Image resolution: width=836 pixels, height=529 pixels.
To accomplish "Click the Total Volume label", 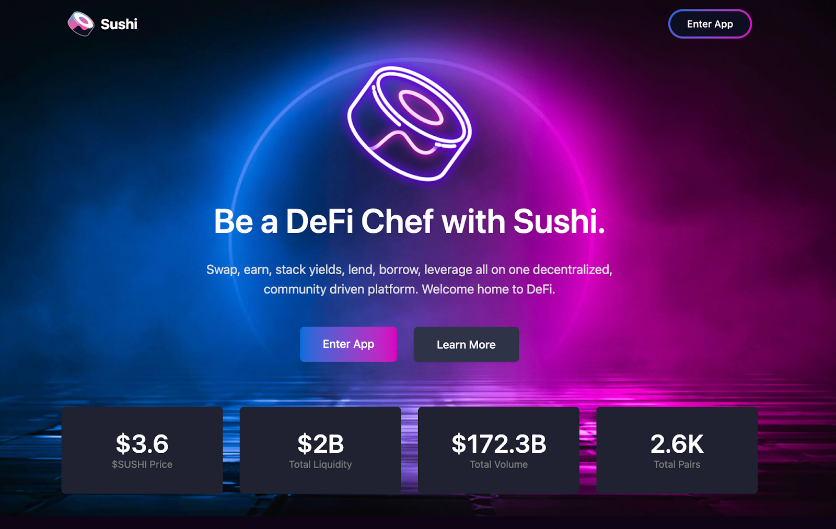I will click(498, 464).
